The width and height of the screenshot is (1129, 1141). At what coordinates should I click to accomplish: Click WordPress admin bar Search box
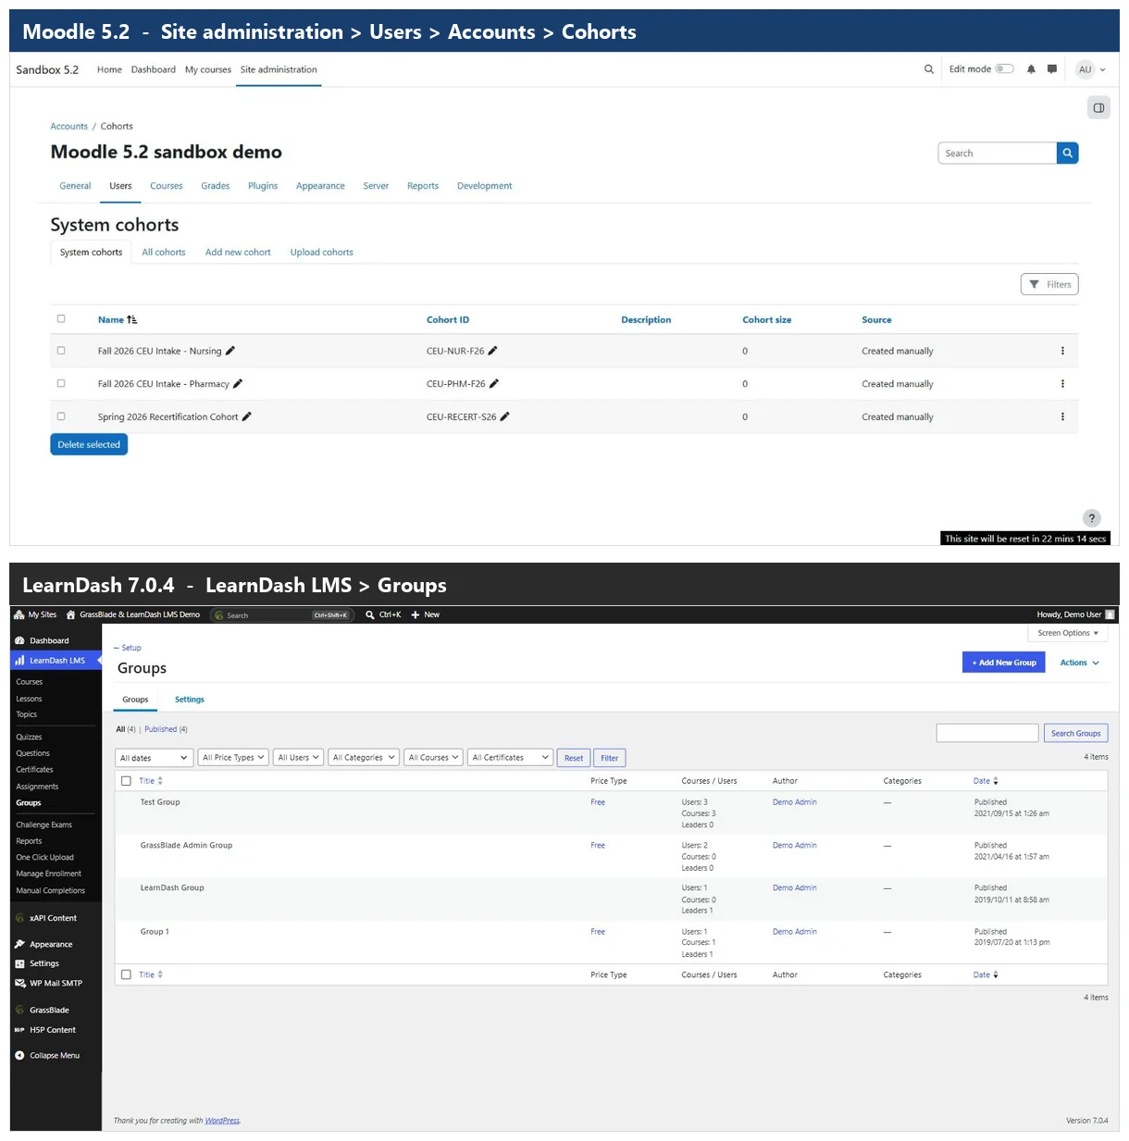tap(282, 615)
